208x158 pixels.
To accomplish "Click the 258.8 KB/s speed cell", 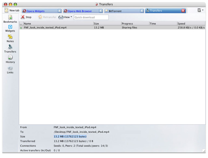I will (191, 28).
